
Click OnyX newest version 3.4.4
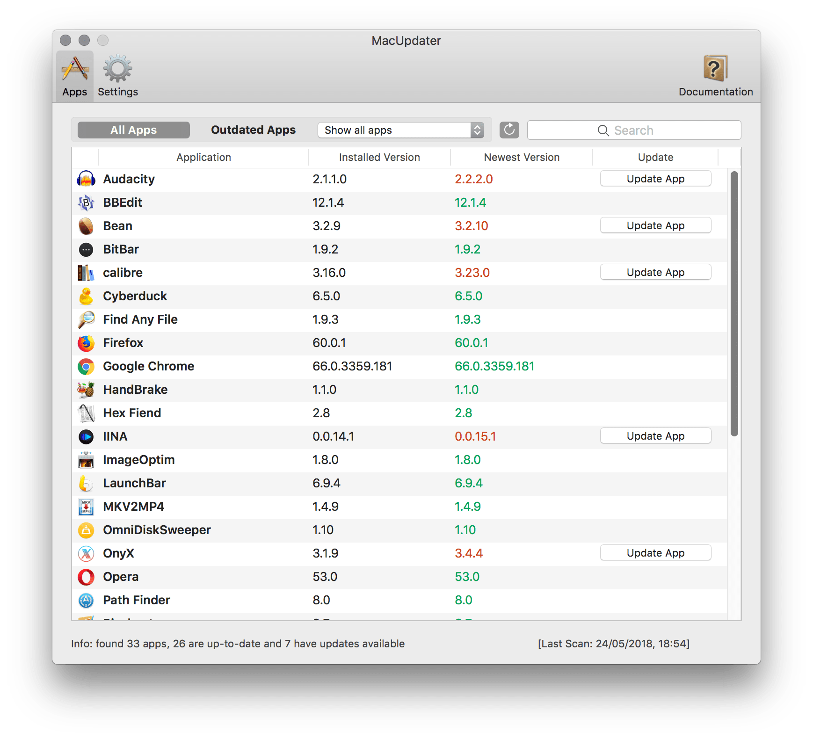[x=469, y=553]
